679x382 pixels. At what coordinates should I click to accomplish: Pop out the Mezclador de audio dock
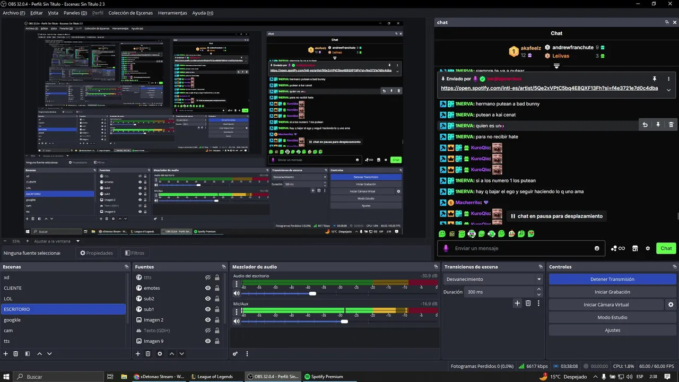coord(436,267)
